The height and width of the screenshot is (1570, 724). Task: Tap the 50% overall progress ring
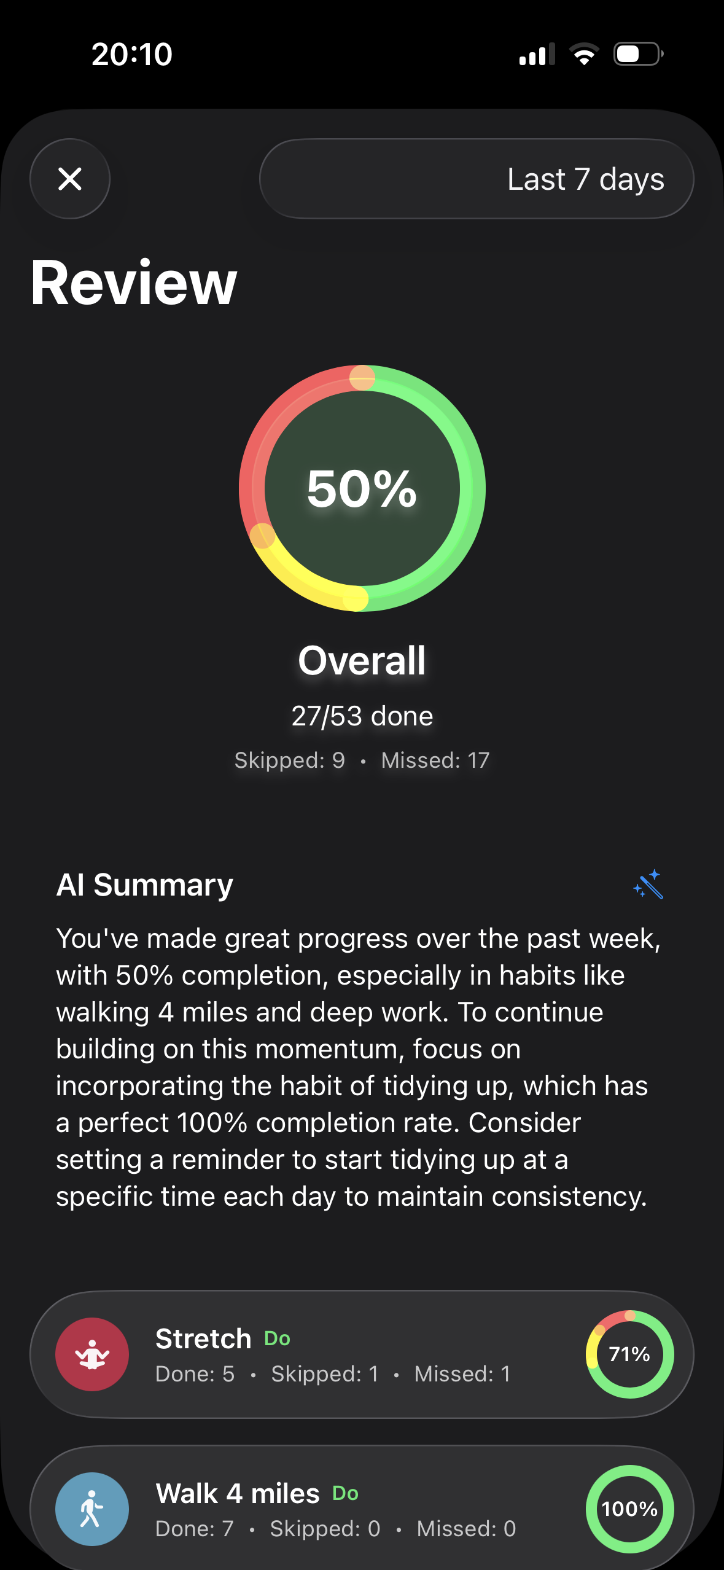click(362, 488)
